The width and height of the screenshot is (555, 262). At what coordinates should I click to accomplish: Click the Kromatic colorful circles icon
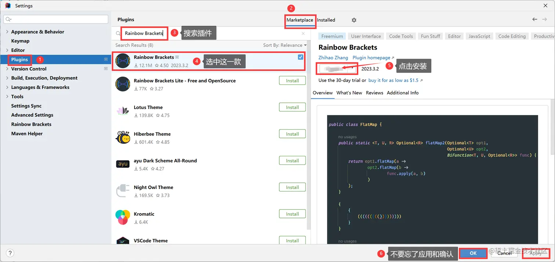point(123,217)
